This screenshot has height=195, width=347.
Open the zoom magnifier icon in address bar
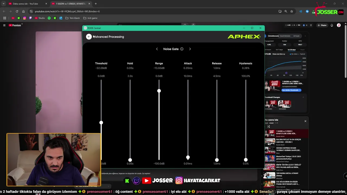point(286,11)
